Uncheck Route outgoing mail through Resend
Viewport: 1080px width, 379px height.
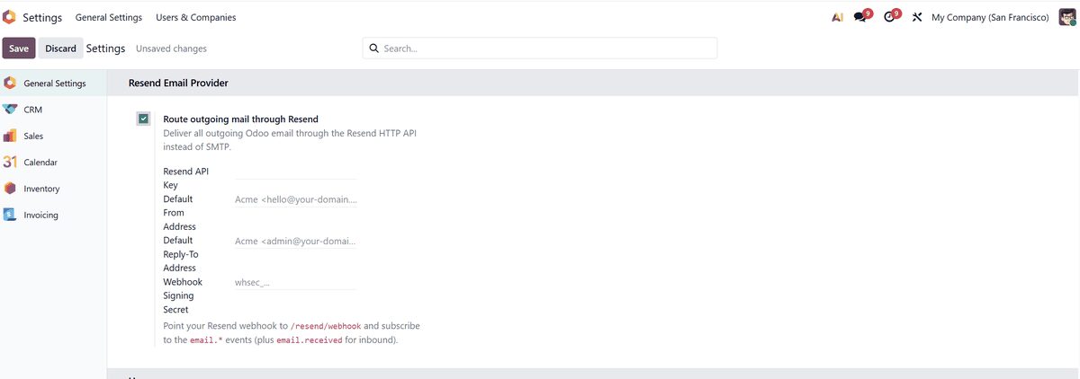[144, 119]
